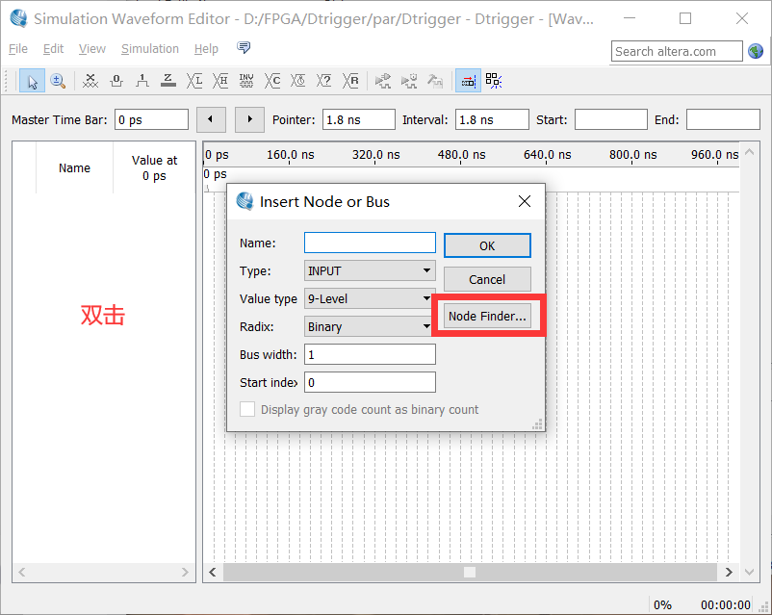The image size is (772, 615).
Task: Open the File menu
Action: pos(18,49)
